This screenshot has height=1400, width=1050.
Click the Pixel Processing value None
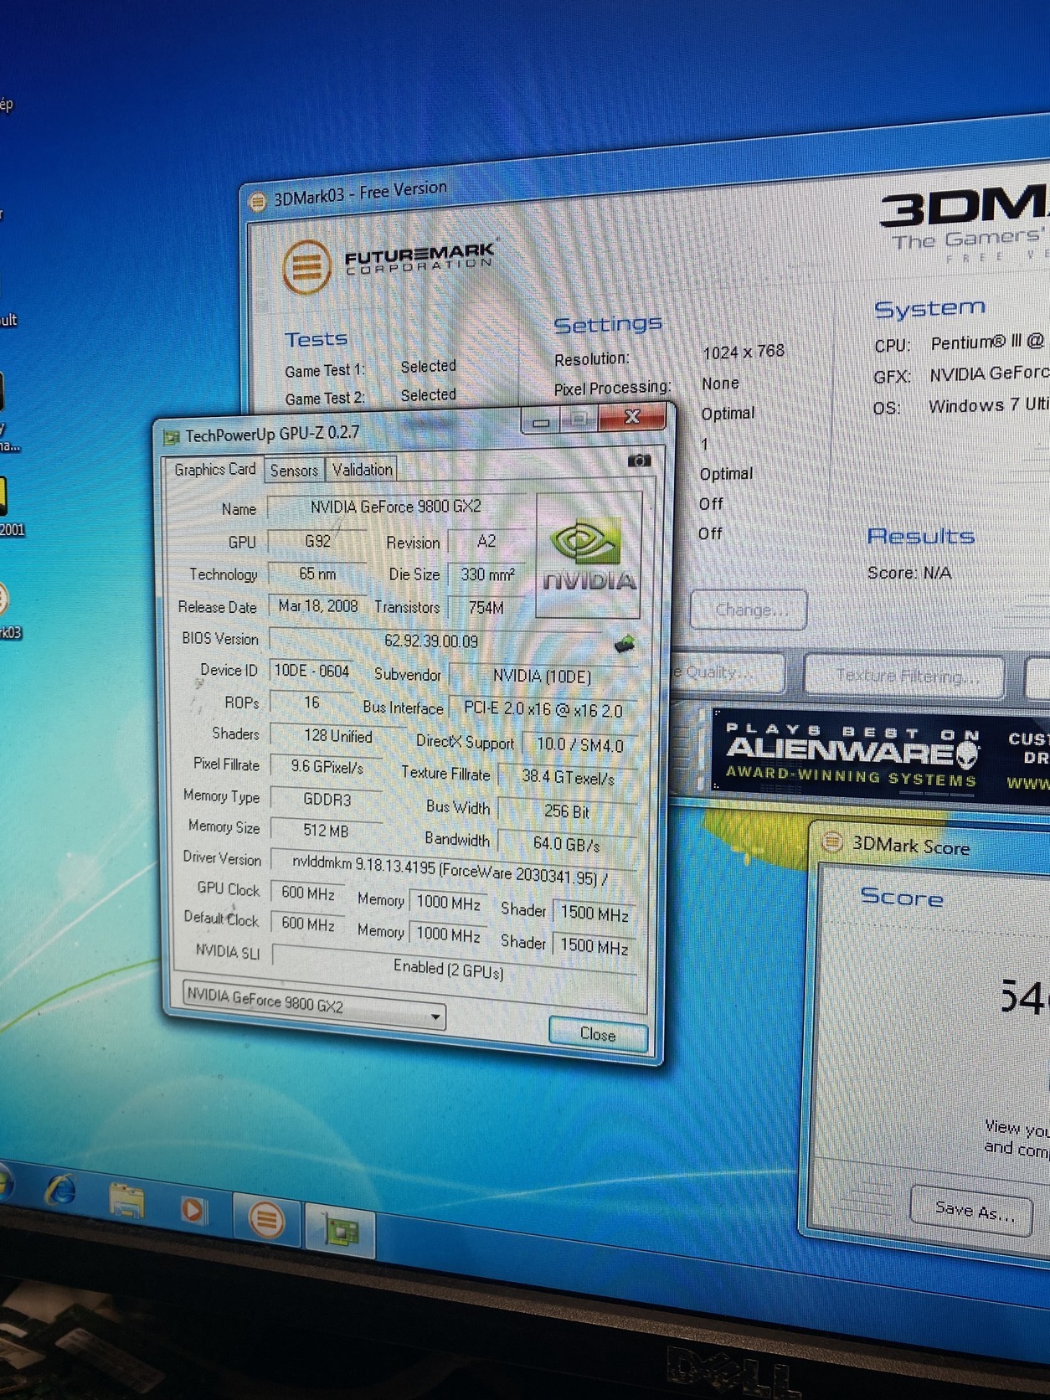[721, 383]
